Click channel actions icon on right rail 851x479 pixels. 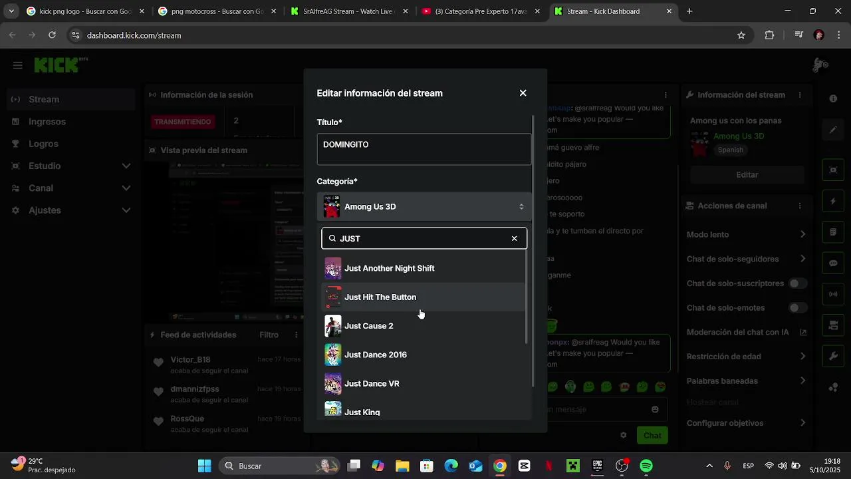(x=833, y=325)
